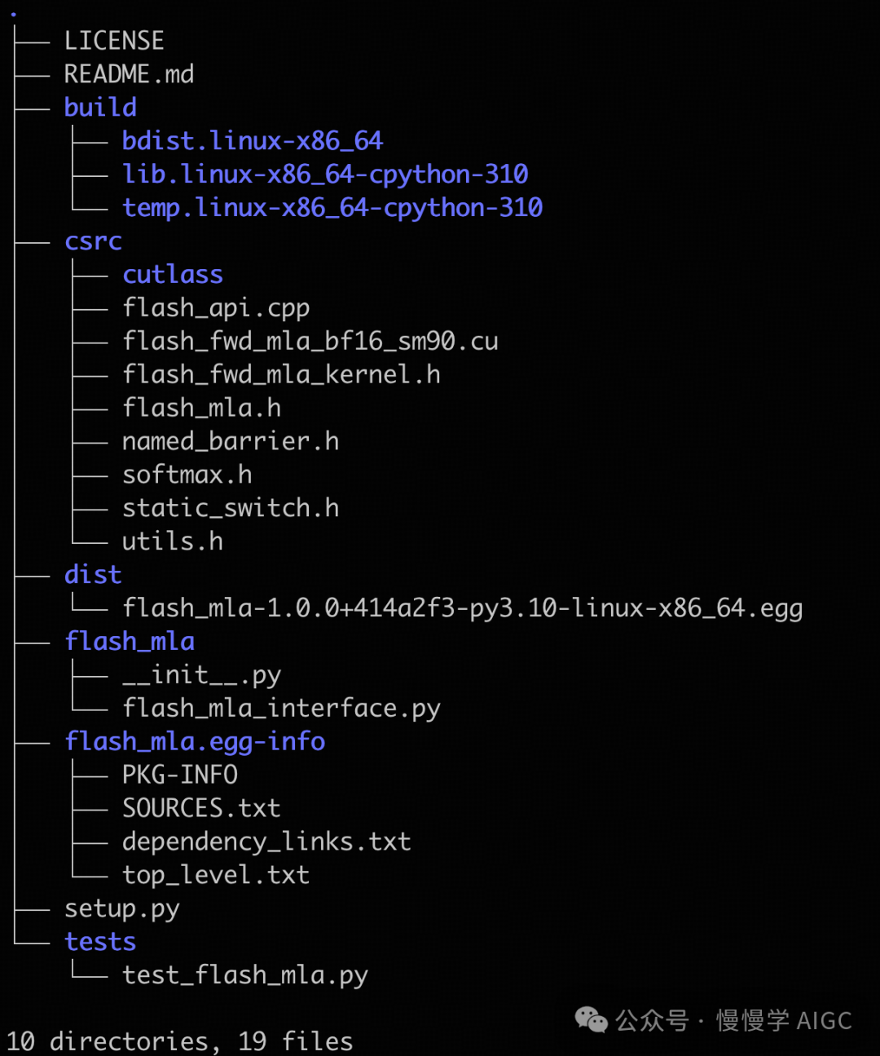This screenshot has height=1056, width=880.
Task: Open the dist directory
Action: pos(93,575)
